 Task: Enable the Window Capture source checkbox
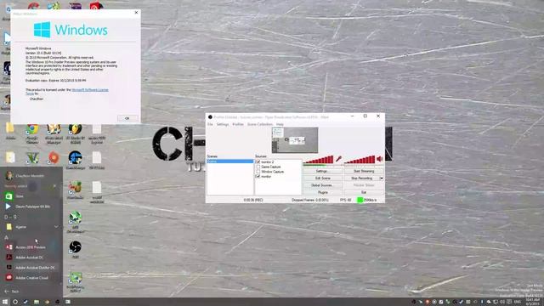258,172
